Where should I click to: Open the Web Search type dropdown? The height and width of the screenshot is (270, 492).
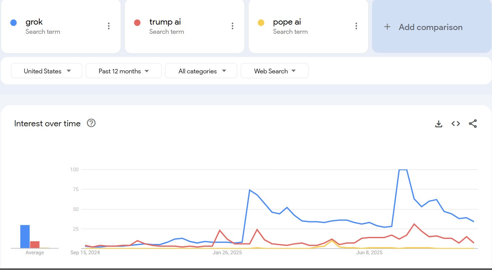[x=274, y=71]
